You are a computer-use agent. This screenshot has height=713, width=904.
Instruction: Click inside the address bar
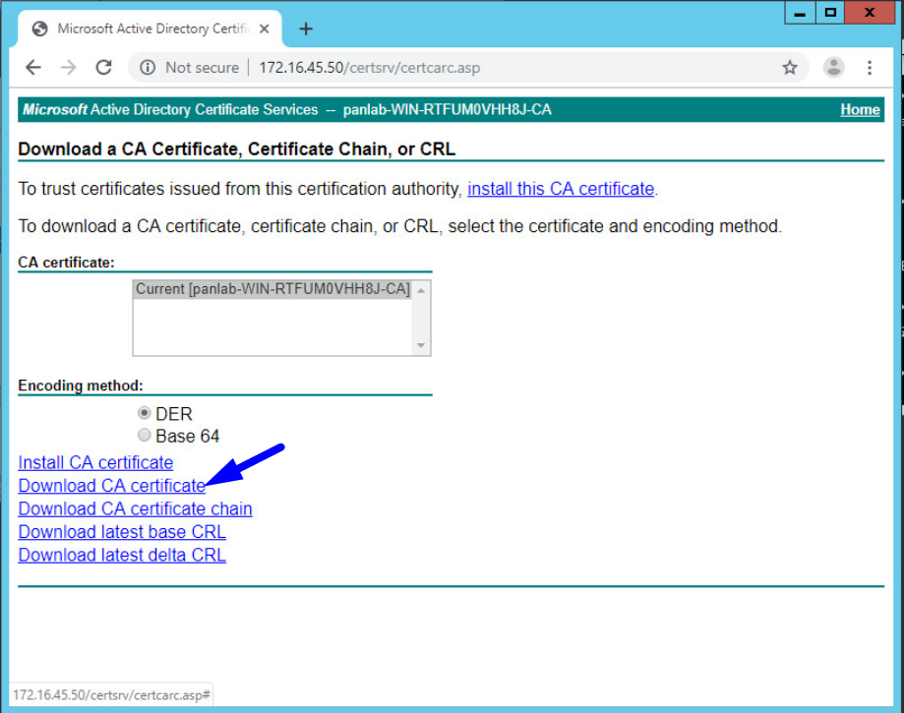393,67
